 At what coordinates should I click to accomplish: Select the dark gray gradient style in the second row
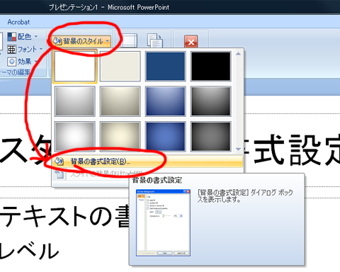click(210, 101)
